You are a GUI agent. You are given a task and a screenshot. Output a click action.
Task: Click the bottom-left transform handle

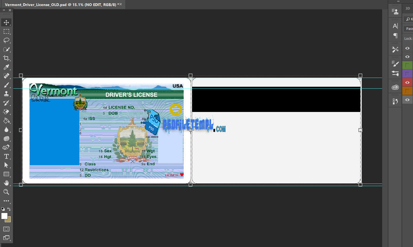[x=21, y=185]
